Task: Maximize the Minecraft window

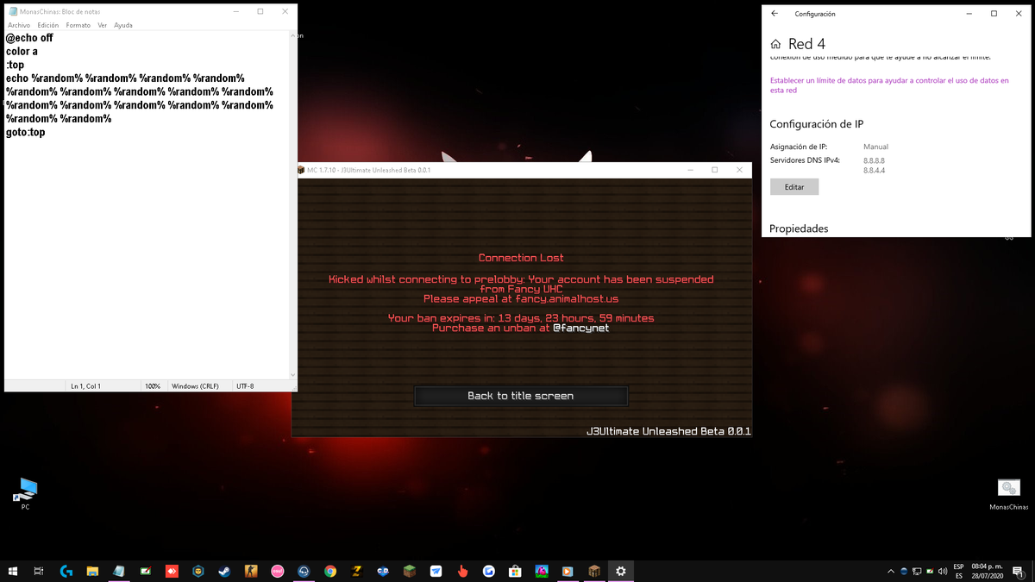Action: (x=714, y=170)
